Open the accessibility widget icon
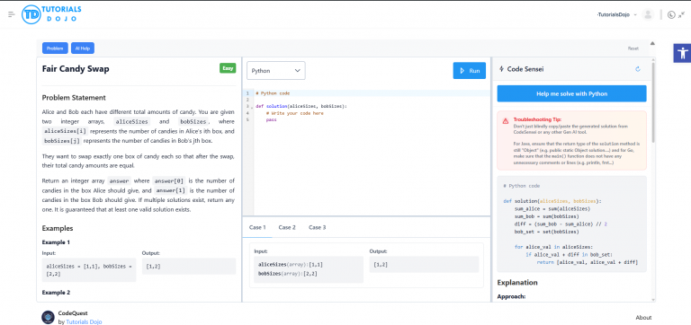The height and width of the screenshot is (325, 691). coord(682,53)
